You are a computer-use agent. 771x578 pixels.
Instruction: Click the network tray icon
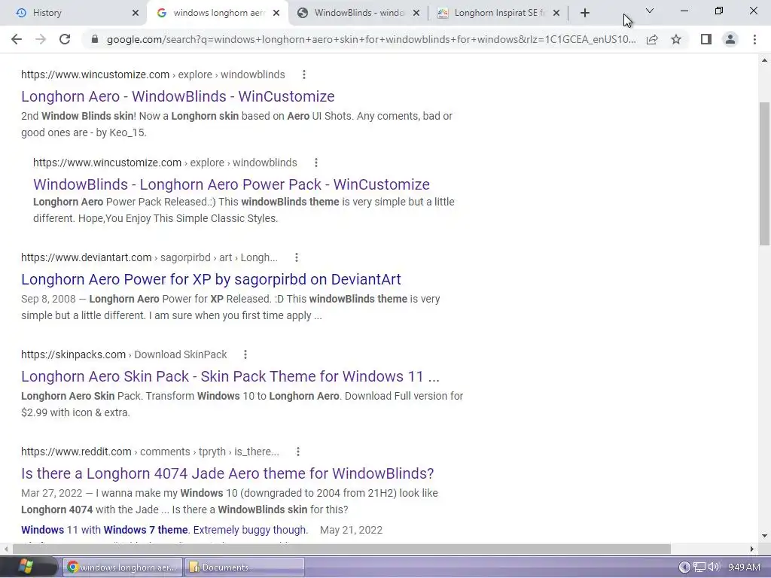point(699,567)
